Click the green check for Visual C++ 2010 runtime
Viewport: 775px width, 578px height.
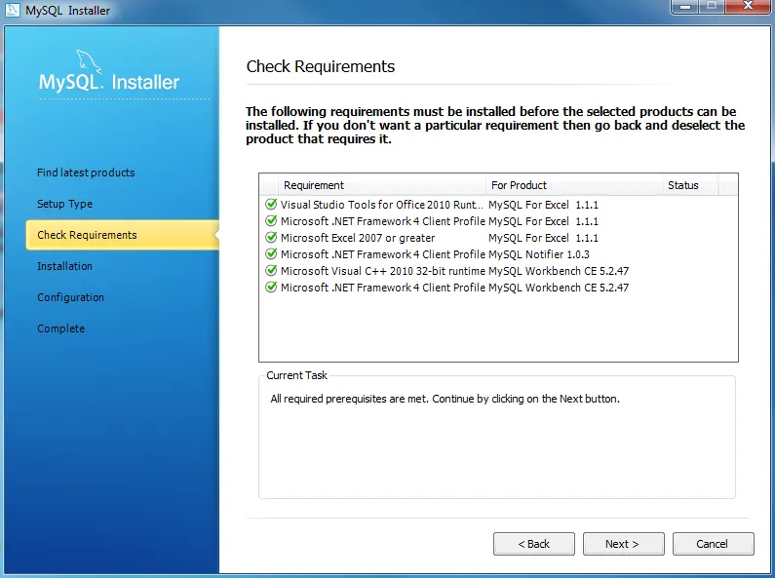(271, 271)
